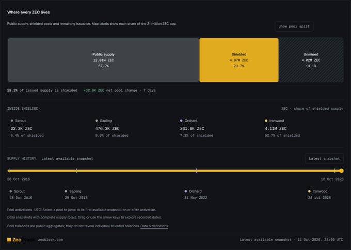The height and width of the screenshot is (250, 351).
Task: Click the Sapling 476.3K ZEC value
Action: 107,128
